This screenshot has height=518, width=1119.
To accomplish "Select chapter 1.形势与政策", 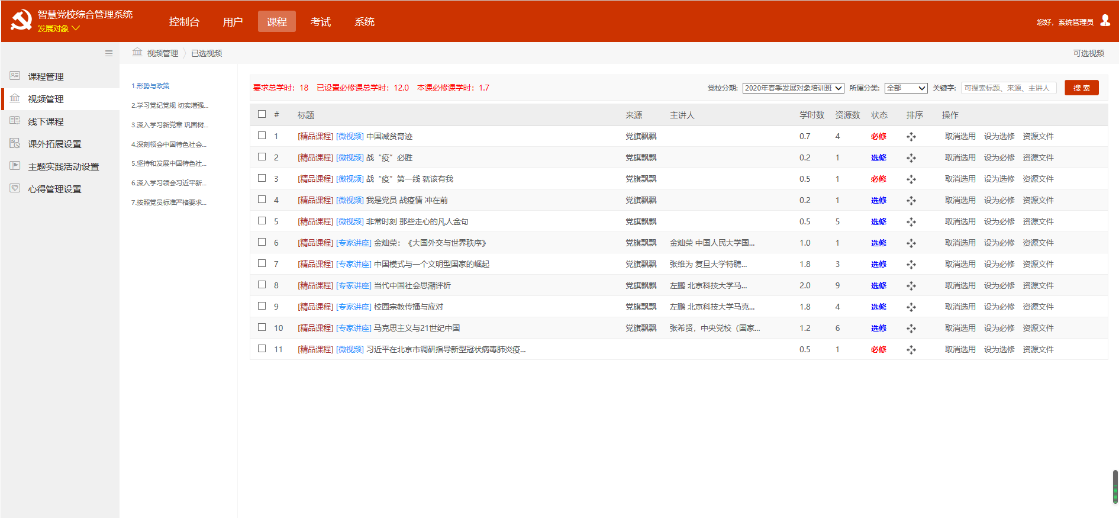I will click(x=150, y=86).
